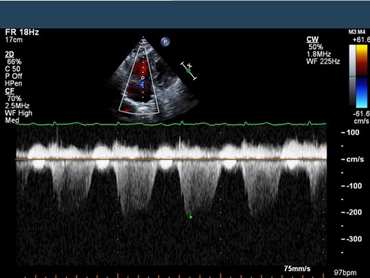Image resolution: width=370 pixels, height=278 pixels.
Task: Click the red-yellow upper velocity color bar
Action: pyautogui.click(x=362, y=60)
